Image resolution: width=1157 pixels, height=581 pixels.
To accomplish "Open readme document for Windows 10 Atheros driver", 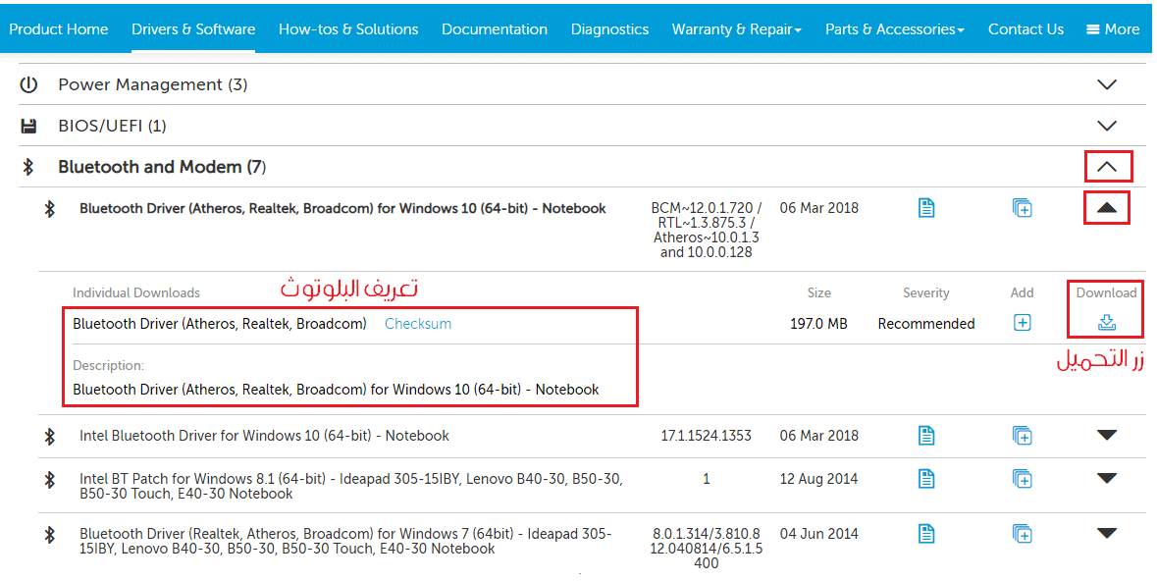I will click(926, 208).
